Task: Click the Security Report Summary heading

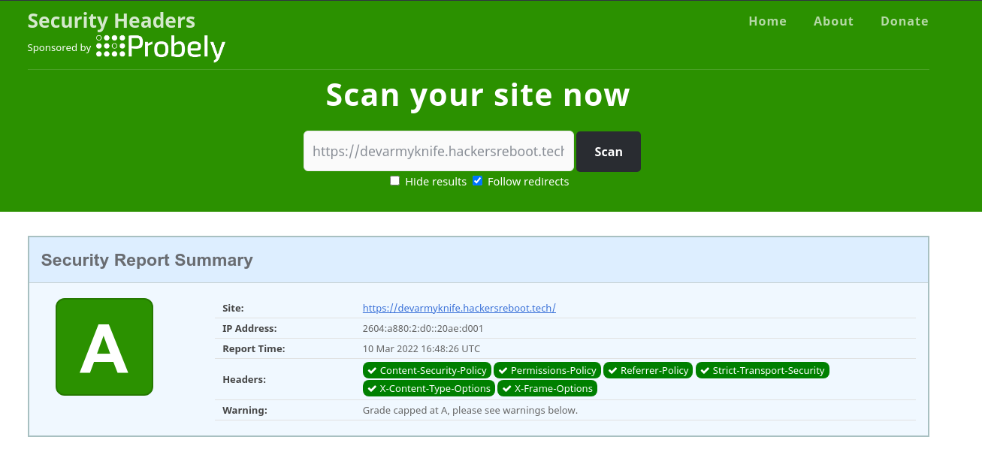Action: (x=147, y=261)
